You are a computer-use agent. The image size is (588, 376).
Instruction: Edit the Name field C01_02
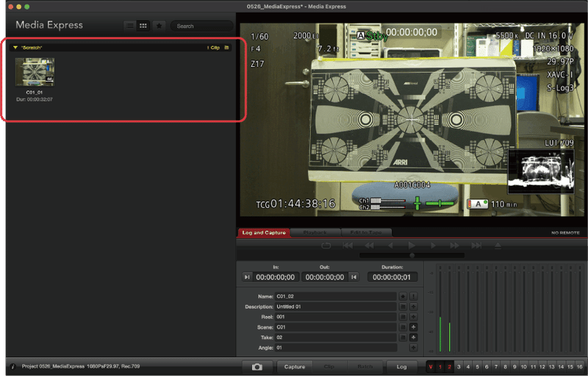pos(336,296)
